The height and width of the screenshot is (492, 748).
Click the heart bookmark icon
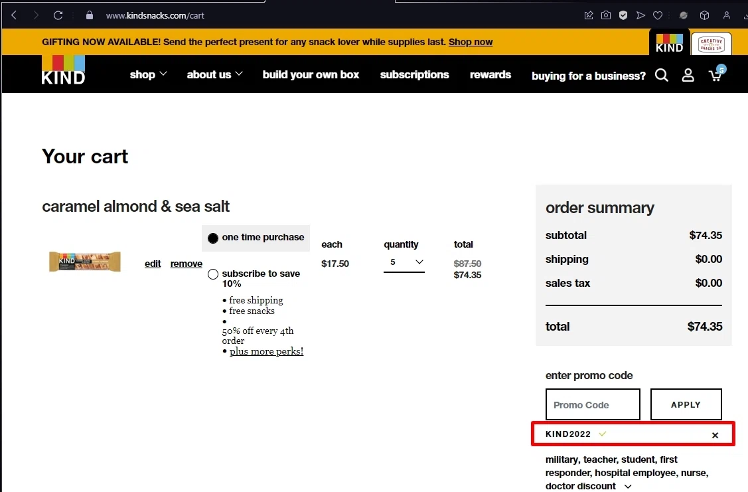click(658, 15)
